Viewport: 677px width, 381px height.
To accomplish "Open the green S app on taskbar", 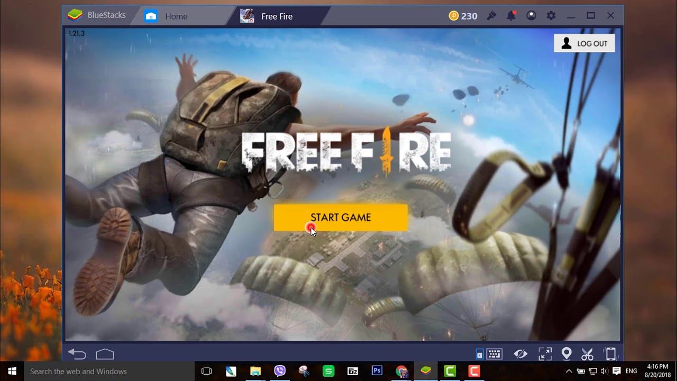I will pos(328,371).
